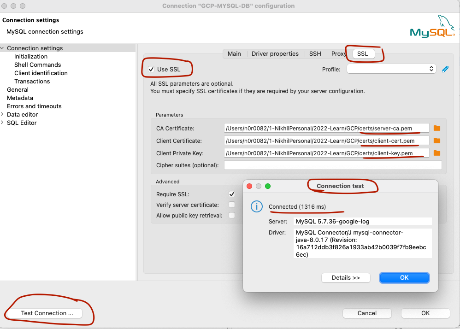Select Metadata in settings tree
Screen dimensions: 460x329
pos(20,98)
